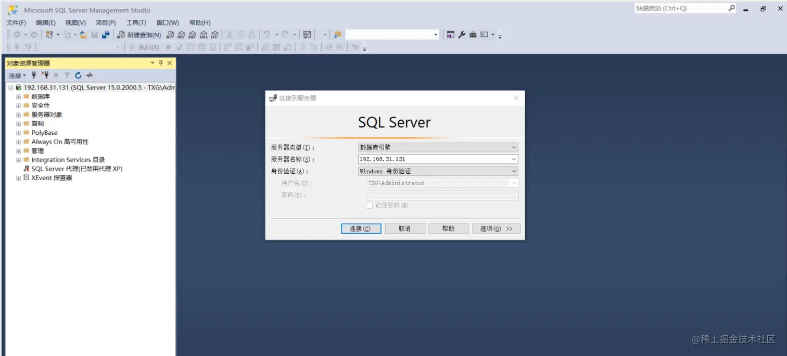Screen dimensions: 787x356
Task: Collapse the 192.168.31.131 server node
Action: [x=10, y=87]
